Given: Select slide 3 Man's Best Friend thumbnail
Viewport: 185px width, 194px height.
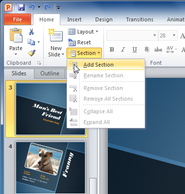Looking at the screenshot, I should pyautogui.click(x=50, y=109).
